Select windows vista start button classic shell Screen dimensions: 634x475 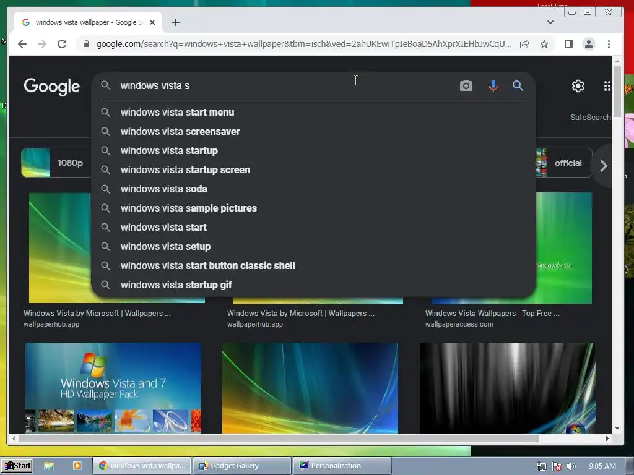click(x=313, y=266)
